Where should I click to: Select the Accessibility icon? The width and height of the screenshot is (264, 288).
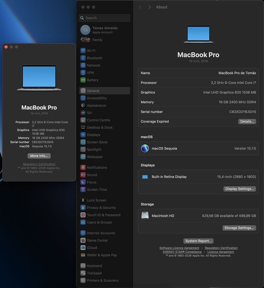(83, 98)
